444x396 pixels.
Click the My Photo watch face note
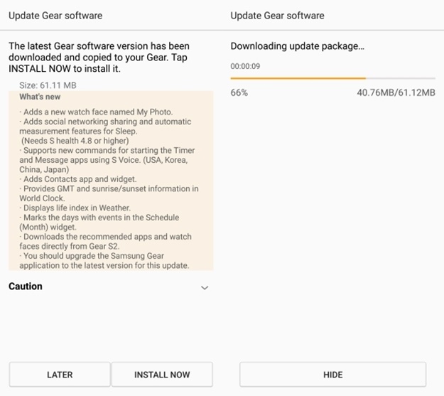pyautogui.click(x=97, y=112)
